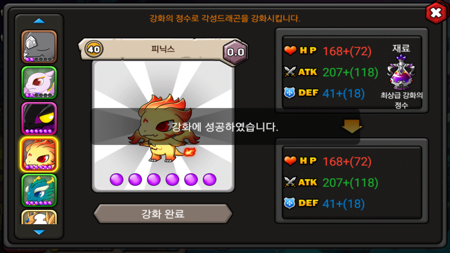450x253 pixels.
Task: Click the first purple orb under Phoenix
Action: coord(117,180)
